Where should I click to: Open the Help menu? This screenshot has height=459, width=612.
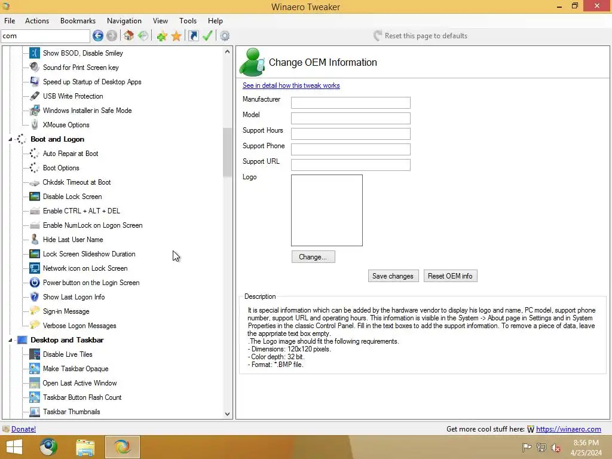215,21
